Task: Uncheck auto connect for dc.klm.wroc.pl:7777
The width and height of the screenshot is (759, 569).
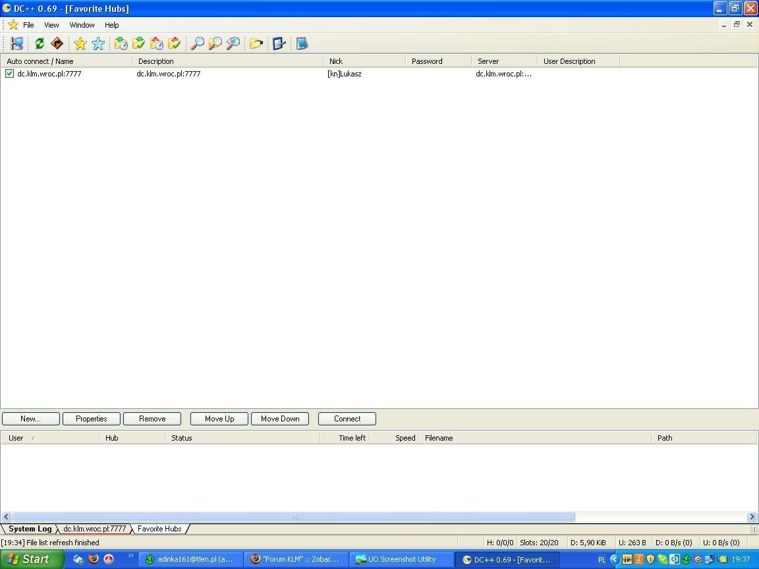Action: tap(9, 74)
